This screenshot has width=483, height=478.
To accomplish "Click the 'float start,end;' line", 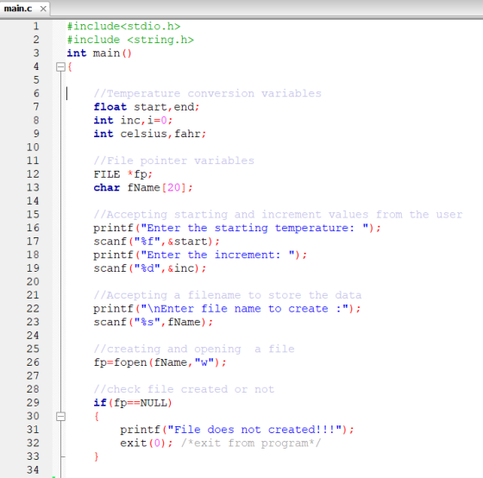I will click(147, 107).
